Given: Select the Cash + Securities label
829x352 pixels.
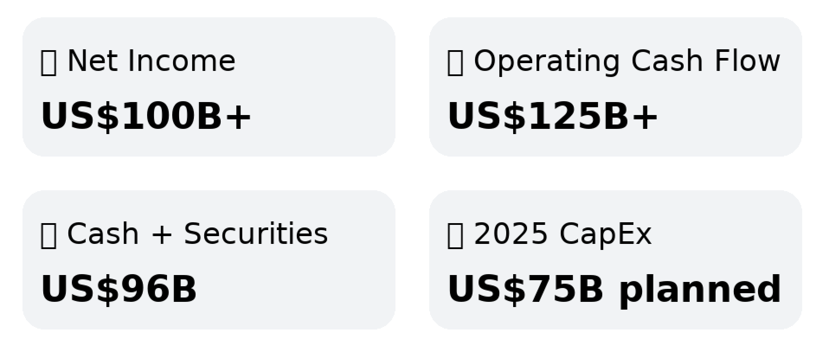Looking at the screenshot, I should coord(197,234).
